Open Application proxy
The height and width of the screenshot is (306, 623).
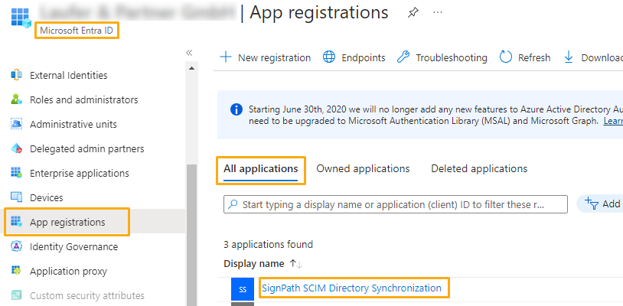coord(68,272)
